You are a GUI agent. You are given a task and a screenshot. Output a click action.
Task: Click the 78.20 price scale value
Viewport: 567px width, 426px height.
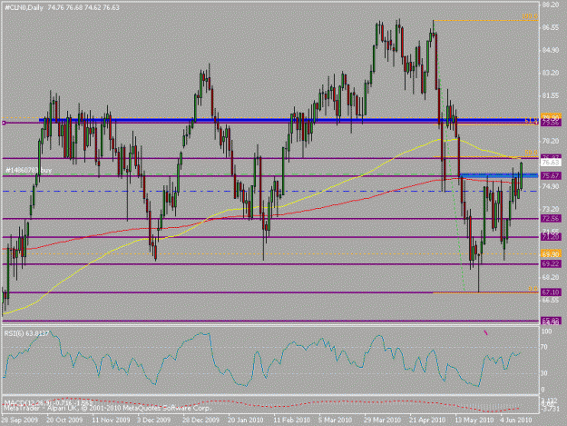click(x=551, y=141)
